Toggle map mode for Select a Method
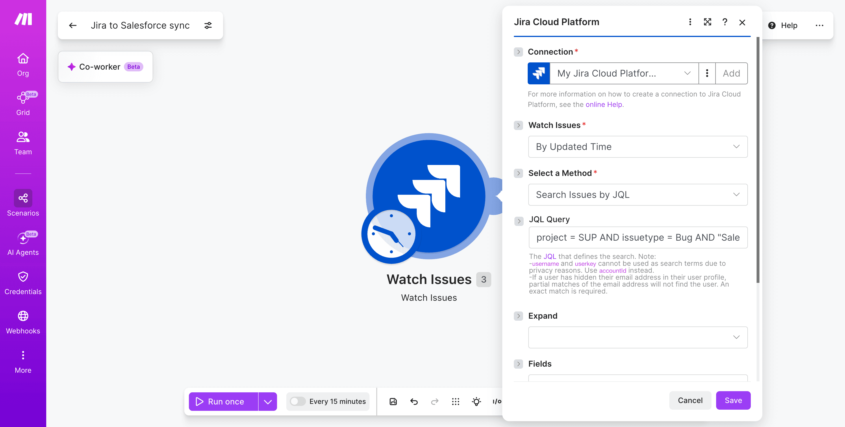The image size is (845, 427). pyautogui.click(x=518, y=173)
